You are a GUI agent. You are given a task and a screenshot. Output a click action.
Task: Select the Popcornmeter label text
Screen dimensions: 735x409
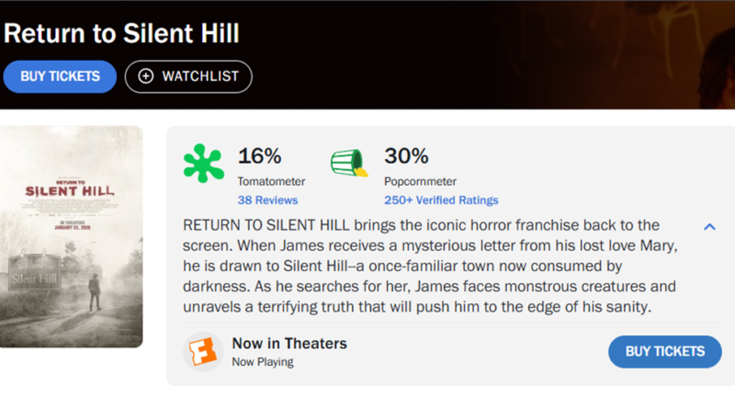coord(421,181)
